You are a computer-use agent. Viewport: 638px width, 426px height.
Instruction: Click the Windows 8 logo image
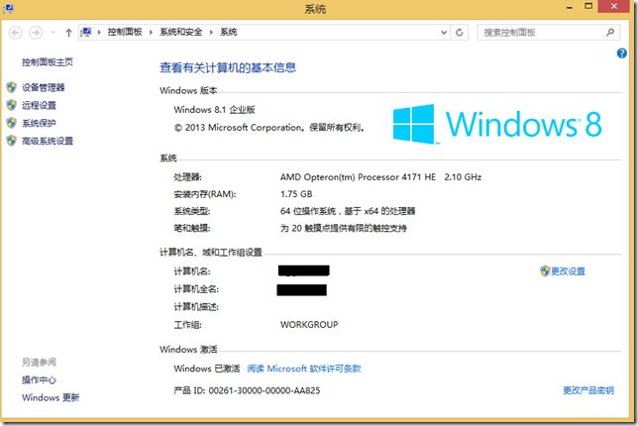point(497,124)
